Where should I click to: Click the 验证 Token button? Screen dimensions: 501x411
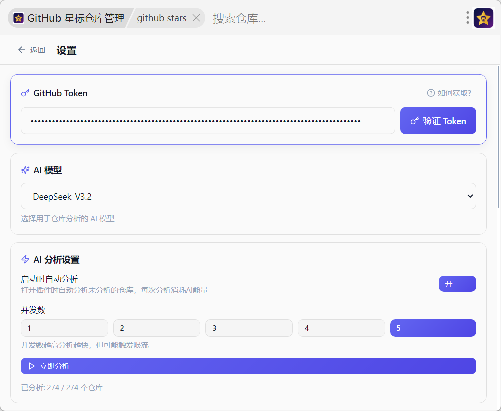point(438,121)
